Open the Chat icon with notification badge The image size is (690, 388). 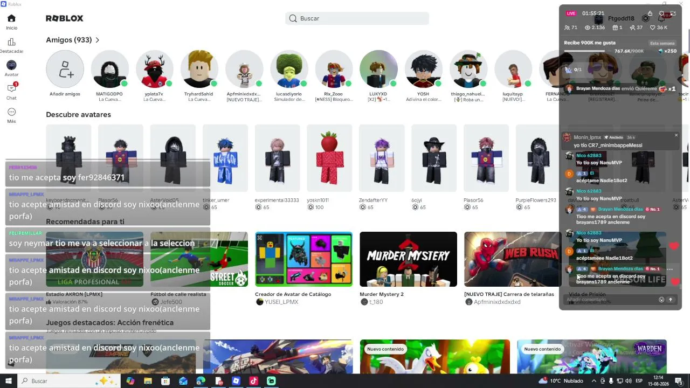pyautogui.click(x=12, y=88)
